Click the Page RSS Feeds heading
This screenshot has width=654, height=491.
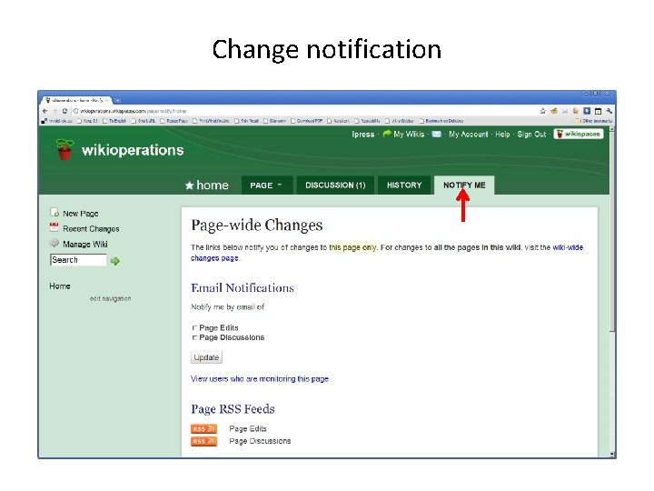click(233, 409)
